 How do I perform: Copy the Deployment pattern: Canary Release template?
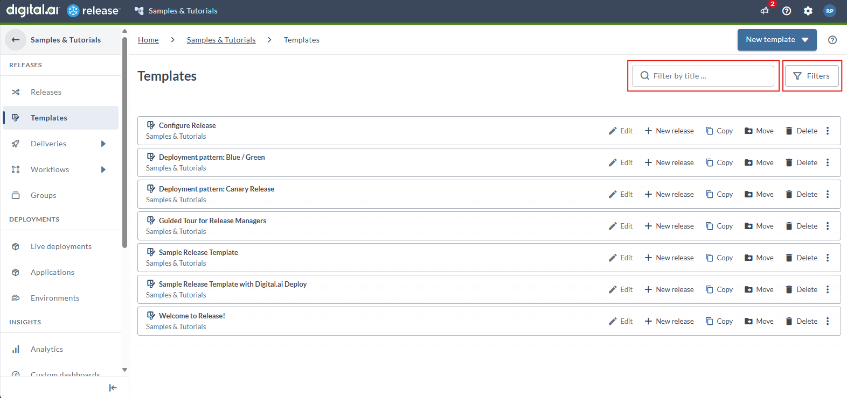719,194
